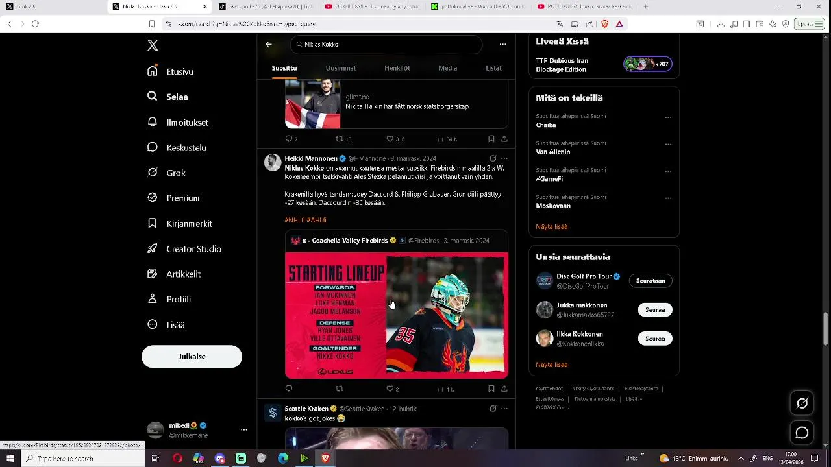The image size is (831, 467).
Task: Open options for #GameFi trend
Action: pyautogui.click(x=668, y=171)
